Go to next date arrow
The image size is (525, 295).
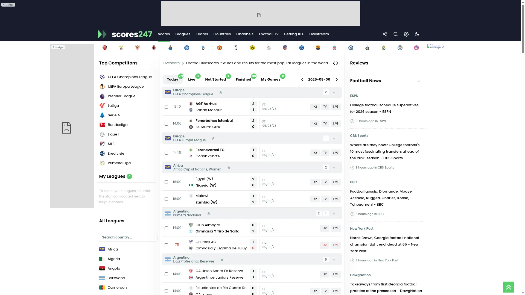[x=337, y=80]
